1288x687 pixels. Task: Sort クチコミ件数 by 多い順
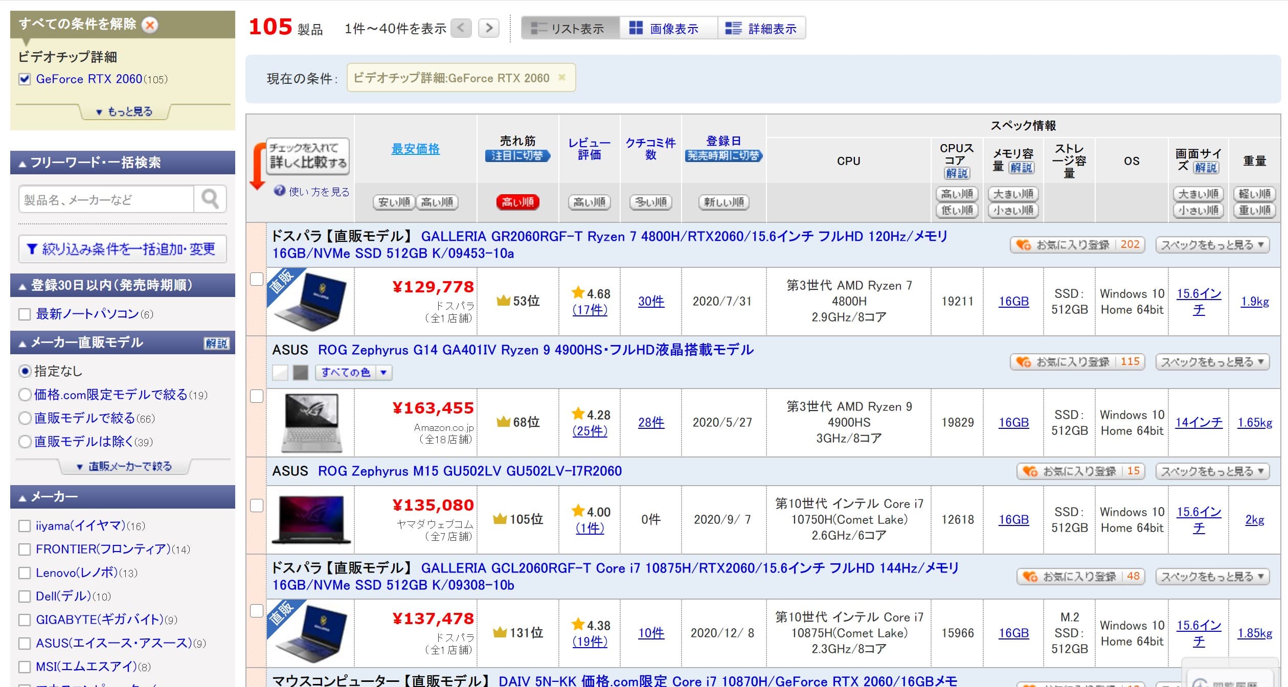click(651, 202)
